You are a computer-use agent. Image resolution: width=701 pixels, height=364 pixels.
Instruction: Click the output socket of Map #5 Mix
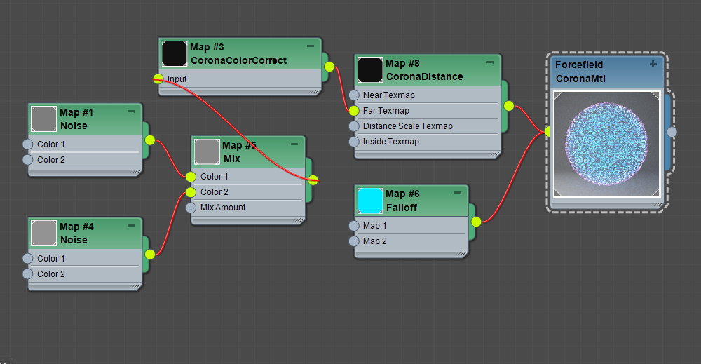pos(313,180)
